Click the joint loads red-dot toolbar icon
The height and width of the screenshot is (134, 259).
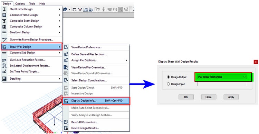click(80, 10)
